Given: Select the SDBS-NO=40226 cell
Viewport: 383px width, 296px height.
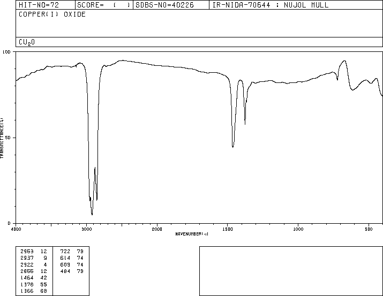Looking at the screenshot, I should click(171, 5).
